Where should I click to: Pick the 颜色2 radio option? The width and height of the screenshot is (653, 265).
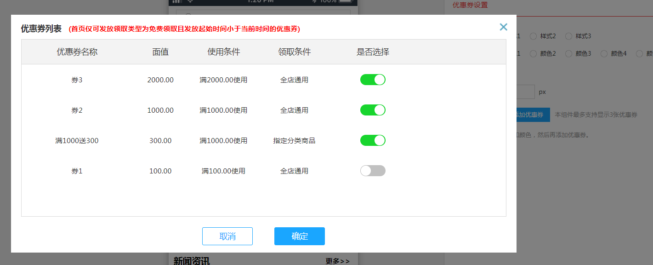(x=533, y=54)
